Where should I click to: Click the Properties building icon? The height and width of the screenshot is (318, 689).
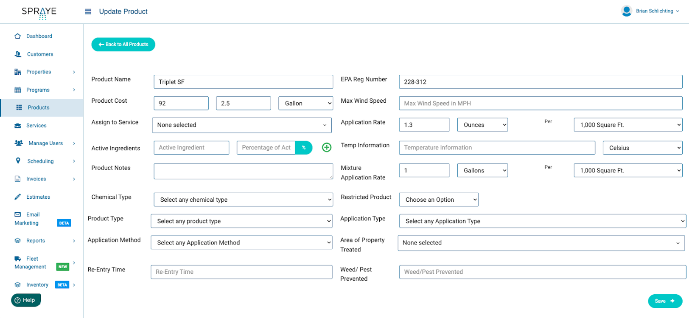[17, 72]
